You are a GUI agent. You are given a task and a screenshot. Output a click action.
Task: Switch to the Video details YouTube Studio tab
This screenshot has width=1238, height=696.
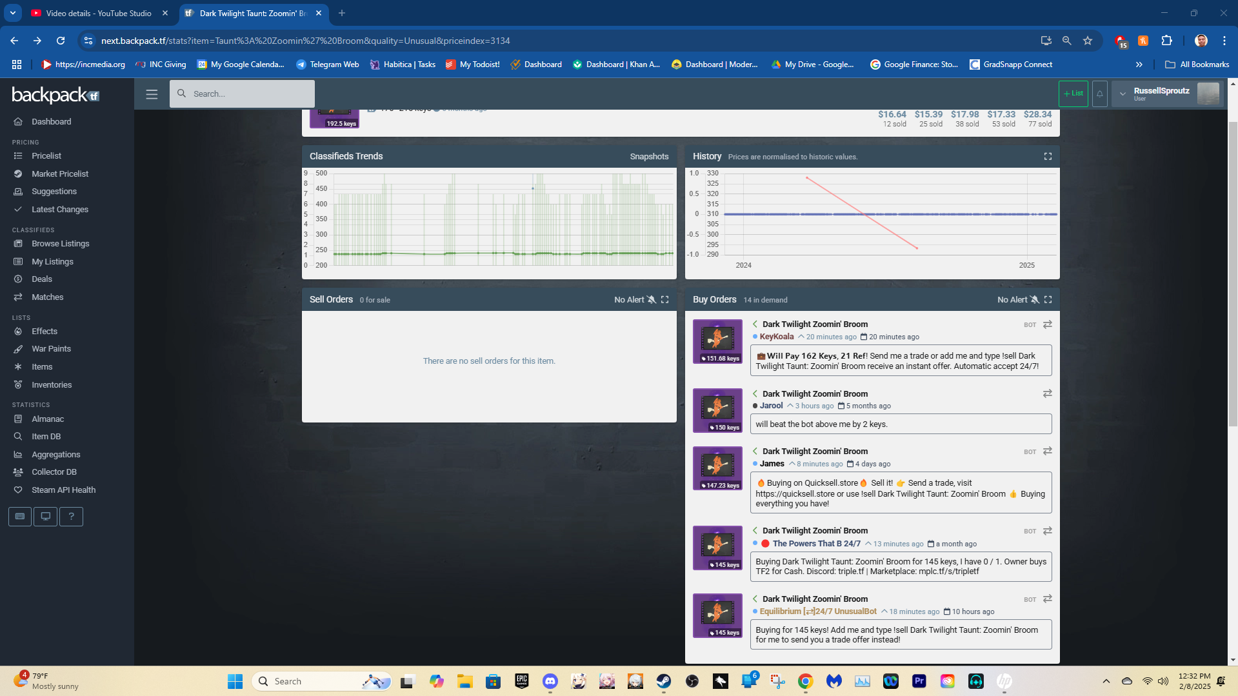(98, 13)
